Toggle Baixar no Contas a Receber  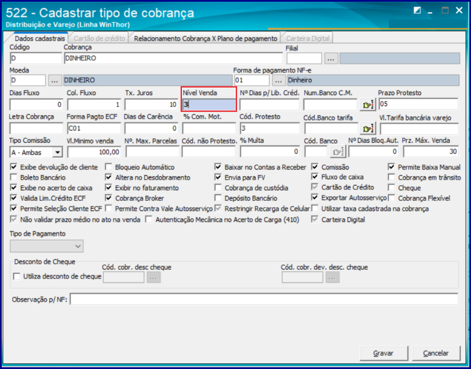click(x=218, y=167)
